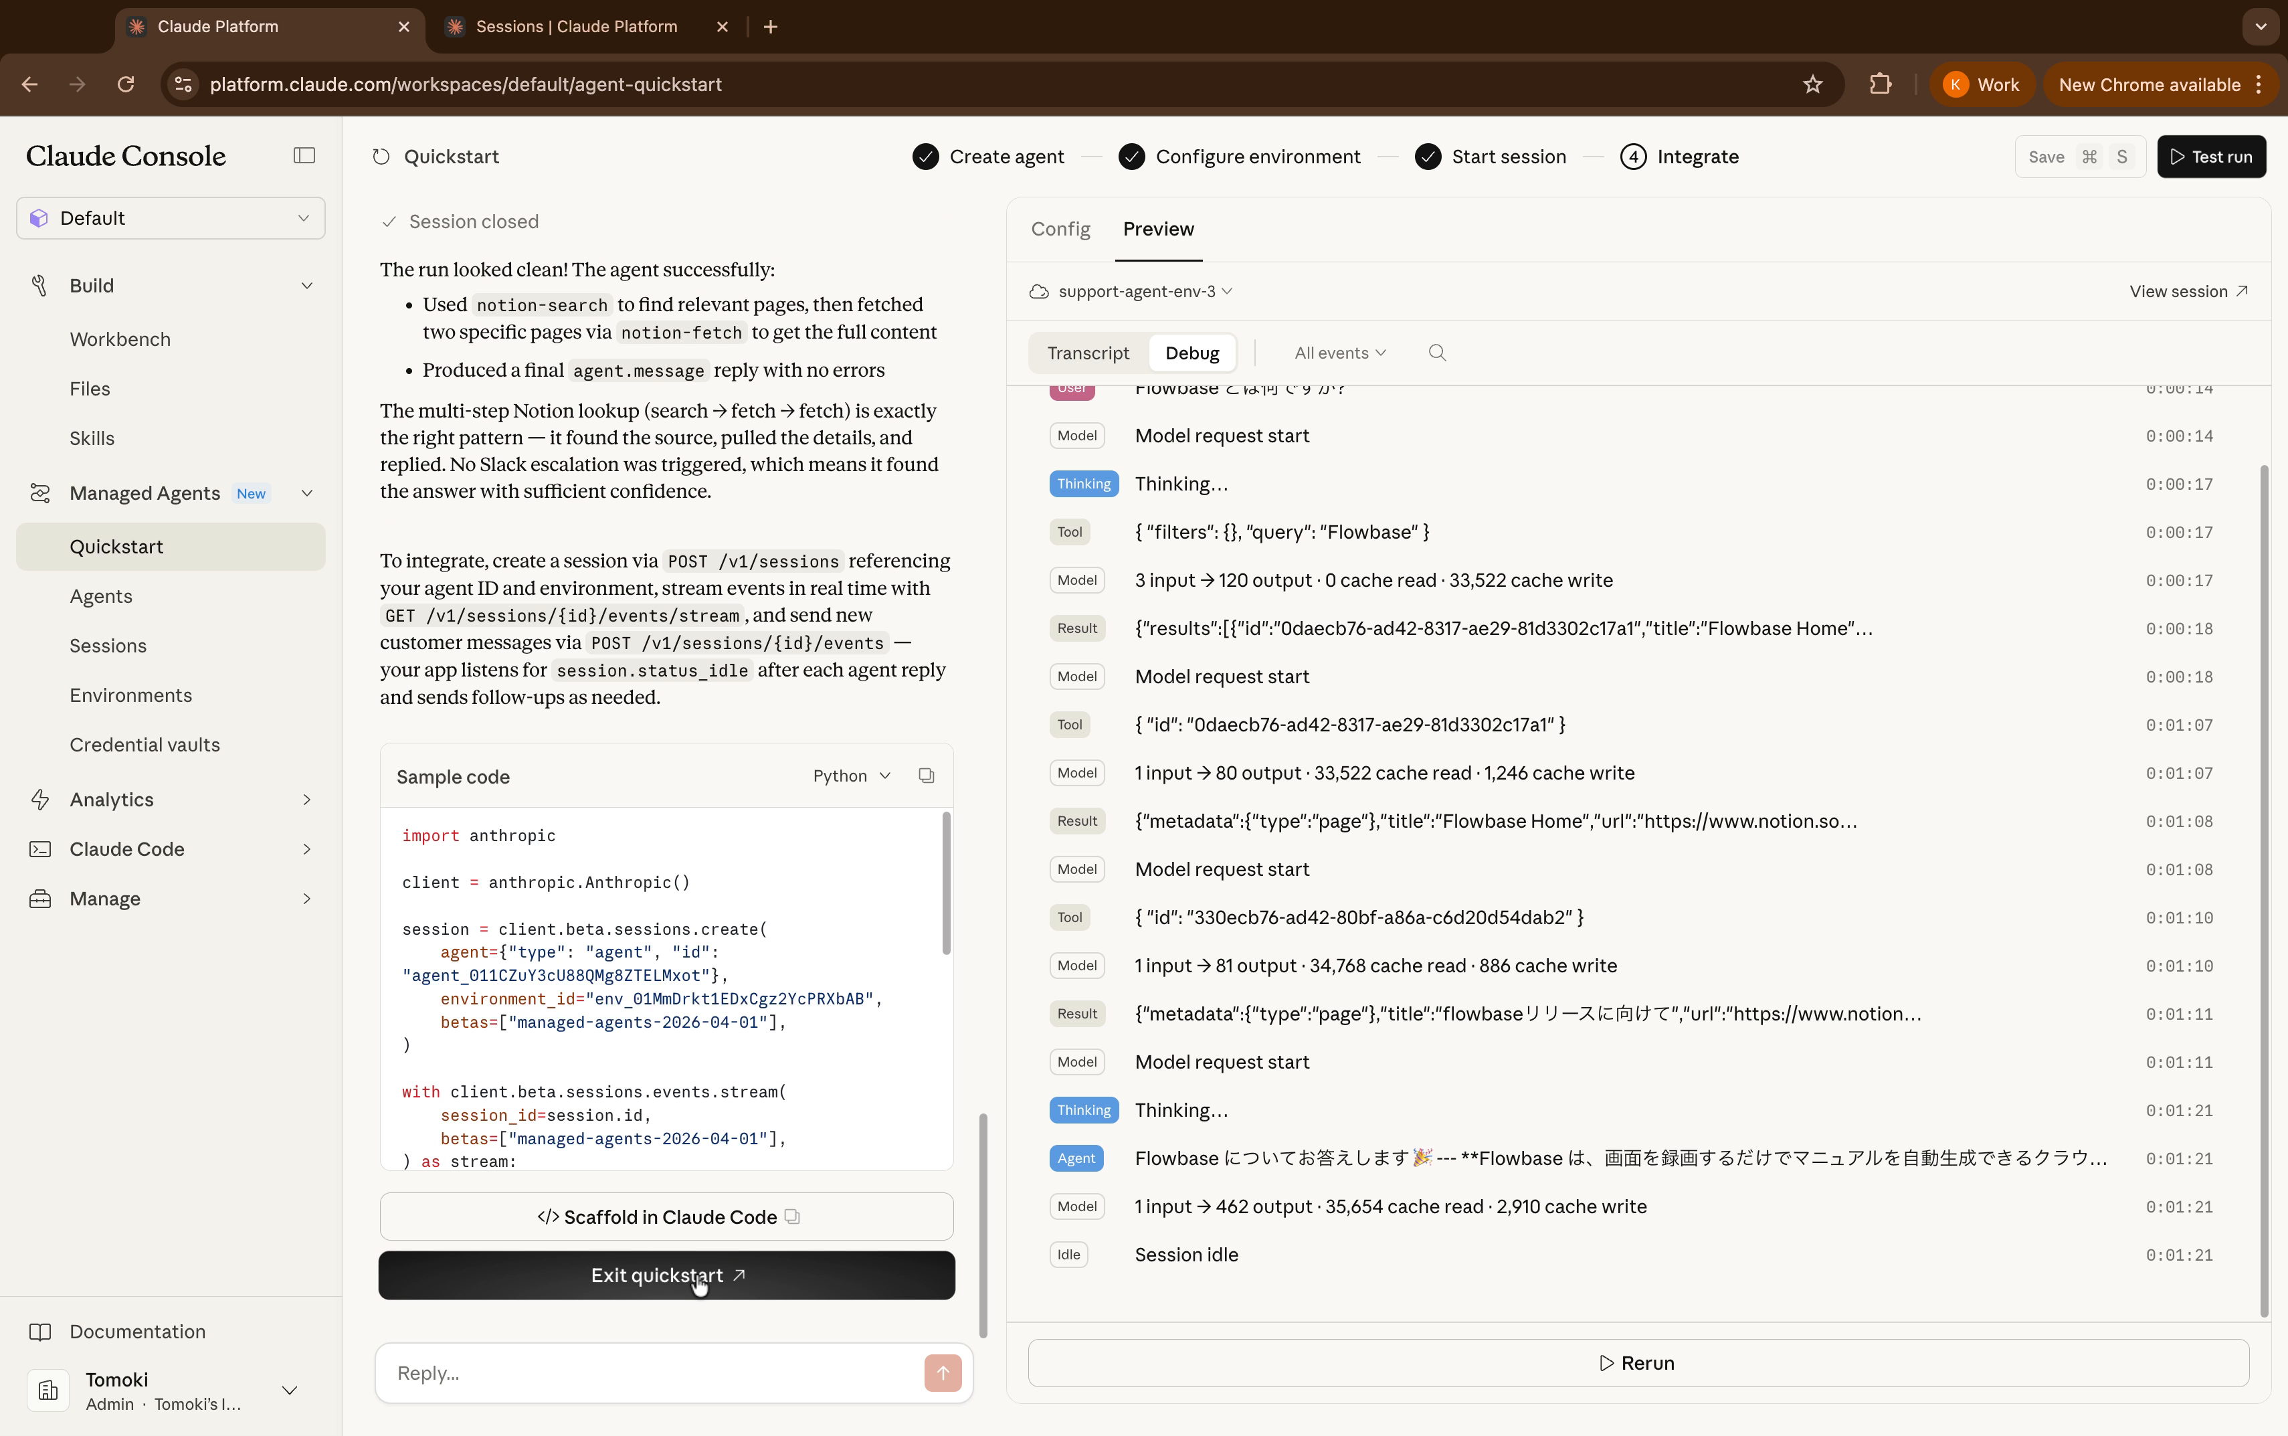The width and height of the screenshot is (2288, 1436).
Task: Click the Create agent checkmark step
Action: pos(926,157)
